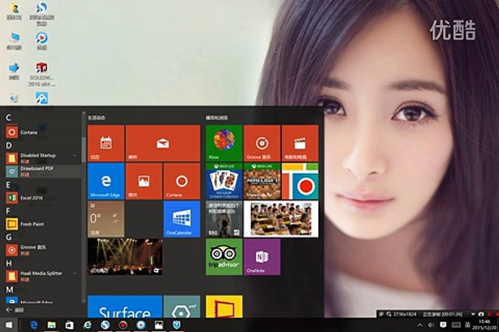This screenshot has height=332, width=499.
Task: Launch Microsoft Solitaire Collection tile
Action: [x=224, y=181]
